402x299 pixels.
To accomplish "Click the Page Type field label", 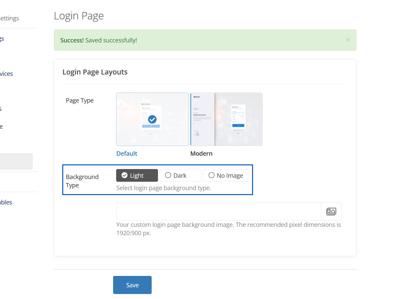I will [x=80, y=101].
